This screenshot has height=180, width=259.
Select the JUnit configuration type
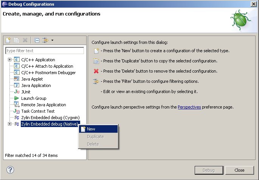27,92
